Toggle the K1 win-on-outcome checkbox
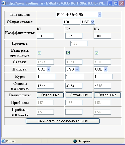The height and width of the screenshot is (145, 125). click(39, 53)
